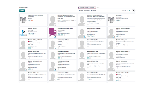Click the Create button
The width and height of the screenshot is (154, 94).
tap(22, 11)
